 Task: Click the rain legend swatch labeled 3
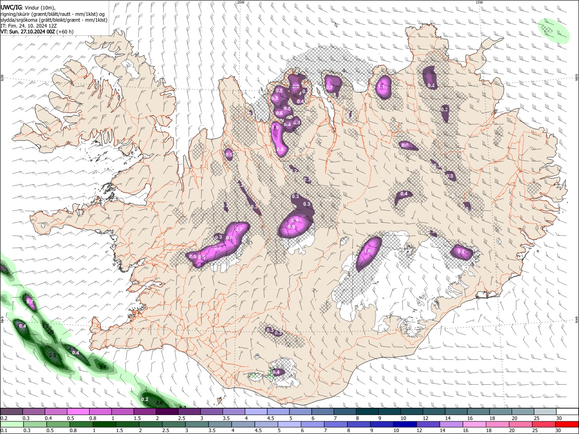click(x=197, y=424)
